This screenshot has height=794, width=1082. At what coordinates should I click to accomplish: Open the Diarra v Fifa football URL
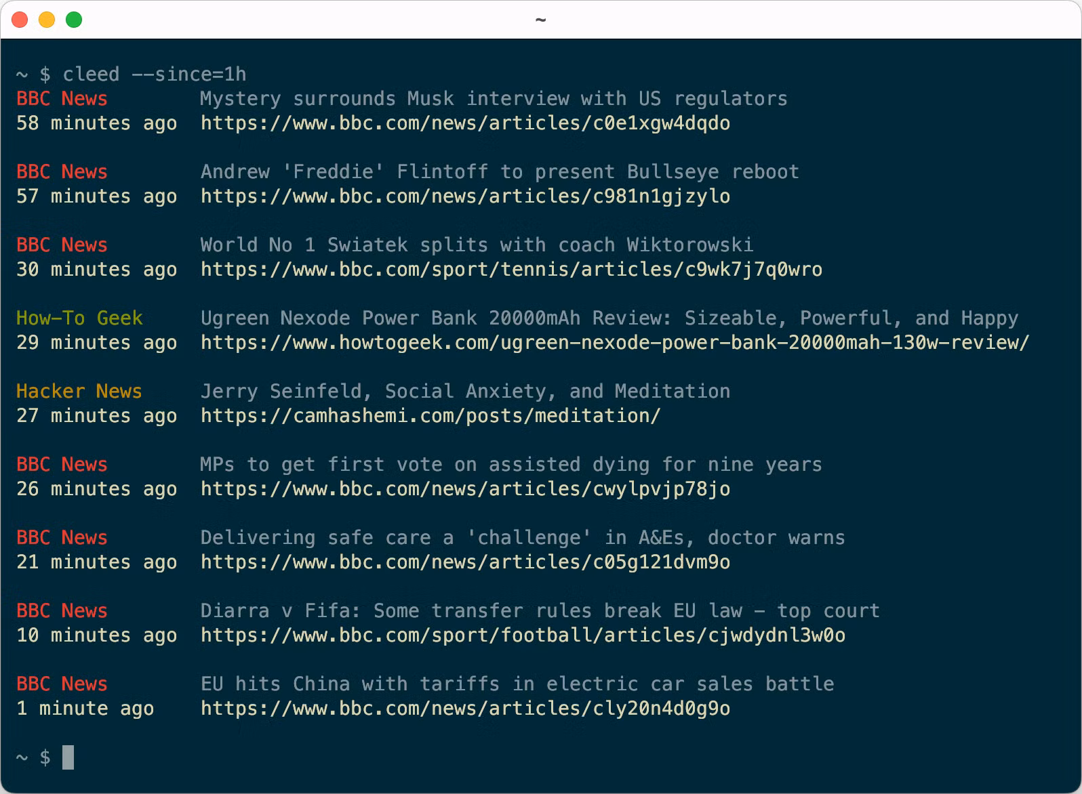(523, 635)
